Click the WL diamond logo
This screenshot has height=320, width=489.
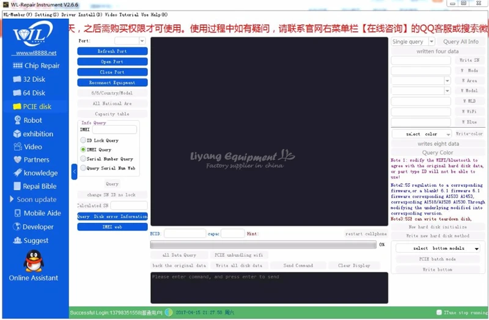click(x=33, y=34)
